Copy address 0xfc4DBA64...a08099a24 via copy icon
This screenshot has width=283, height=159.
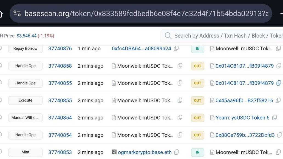[x=176, y=48]
